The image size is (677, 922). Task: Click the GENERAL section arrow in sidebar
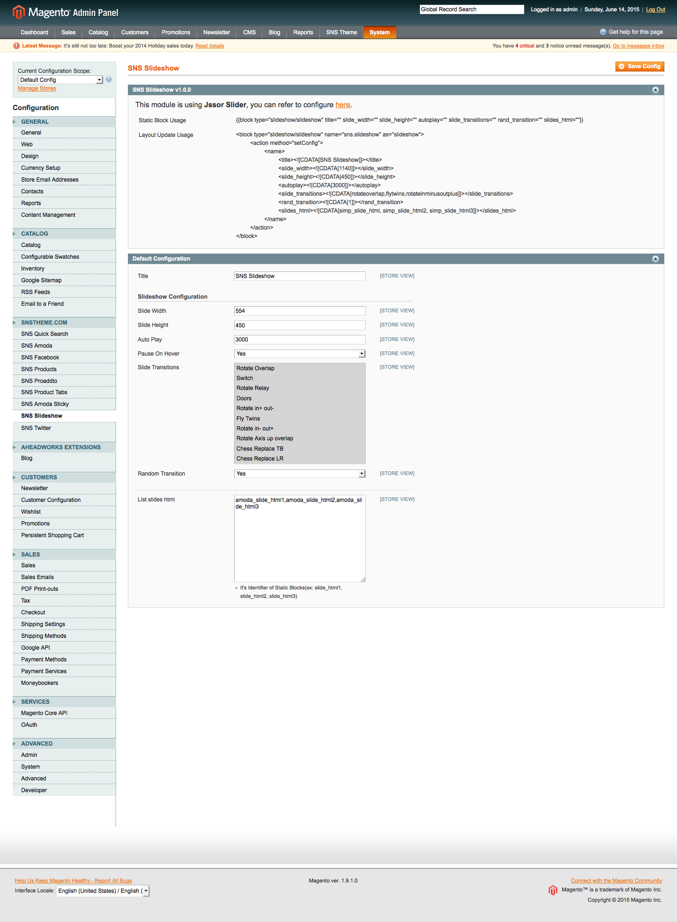click(15, 122)
